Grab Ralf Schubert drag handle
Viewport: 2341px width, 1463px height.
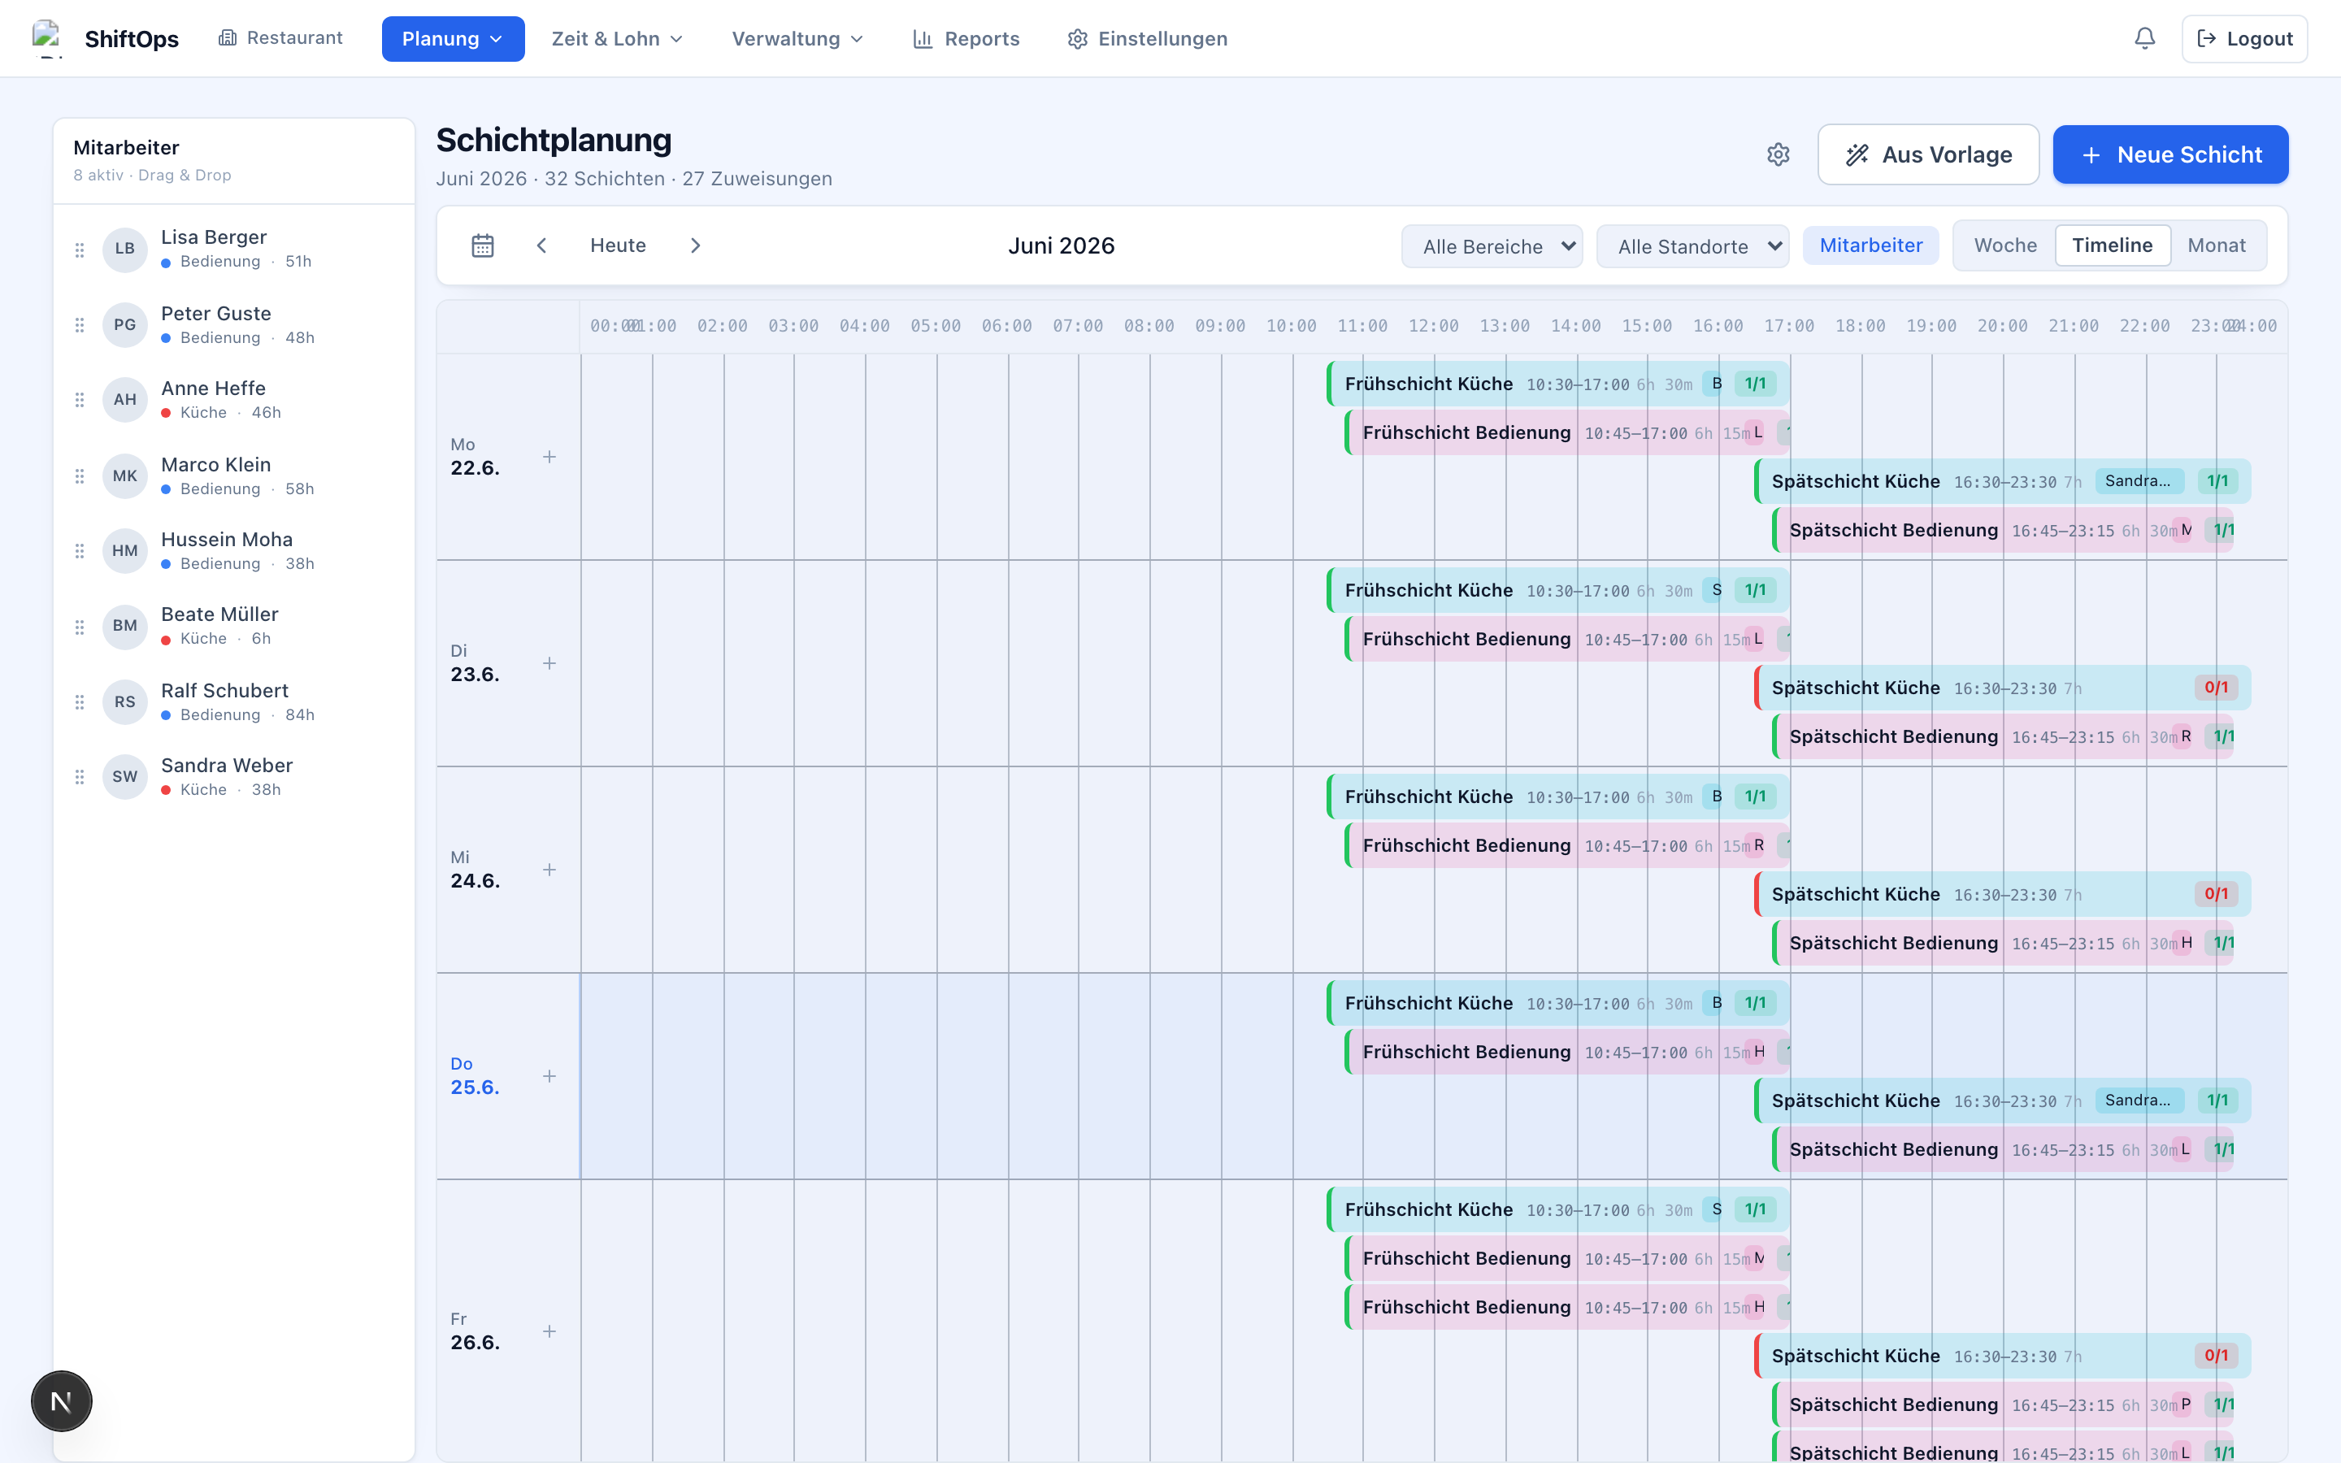point(80,701)
